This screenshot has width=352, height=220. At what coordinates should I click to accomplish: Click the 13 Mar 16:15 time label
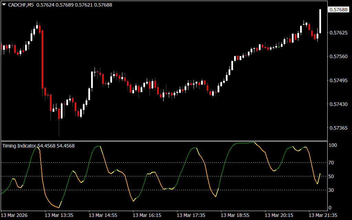(x=147, y=215)
